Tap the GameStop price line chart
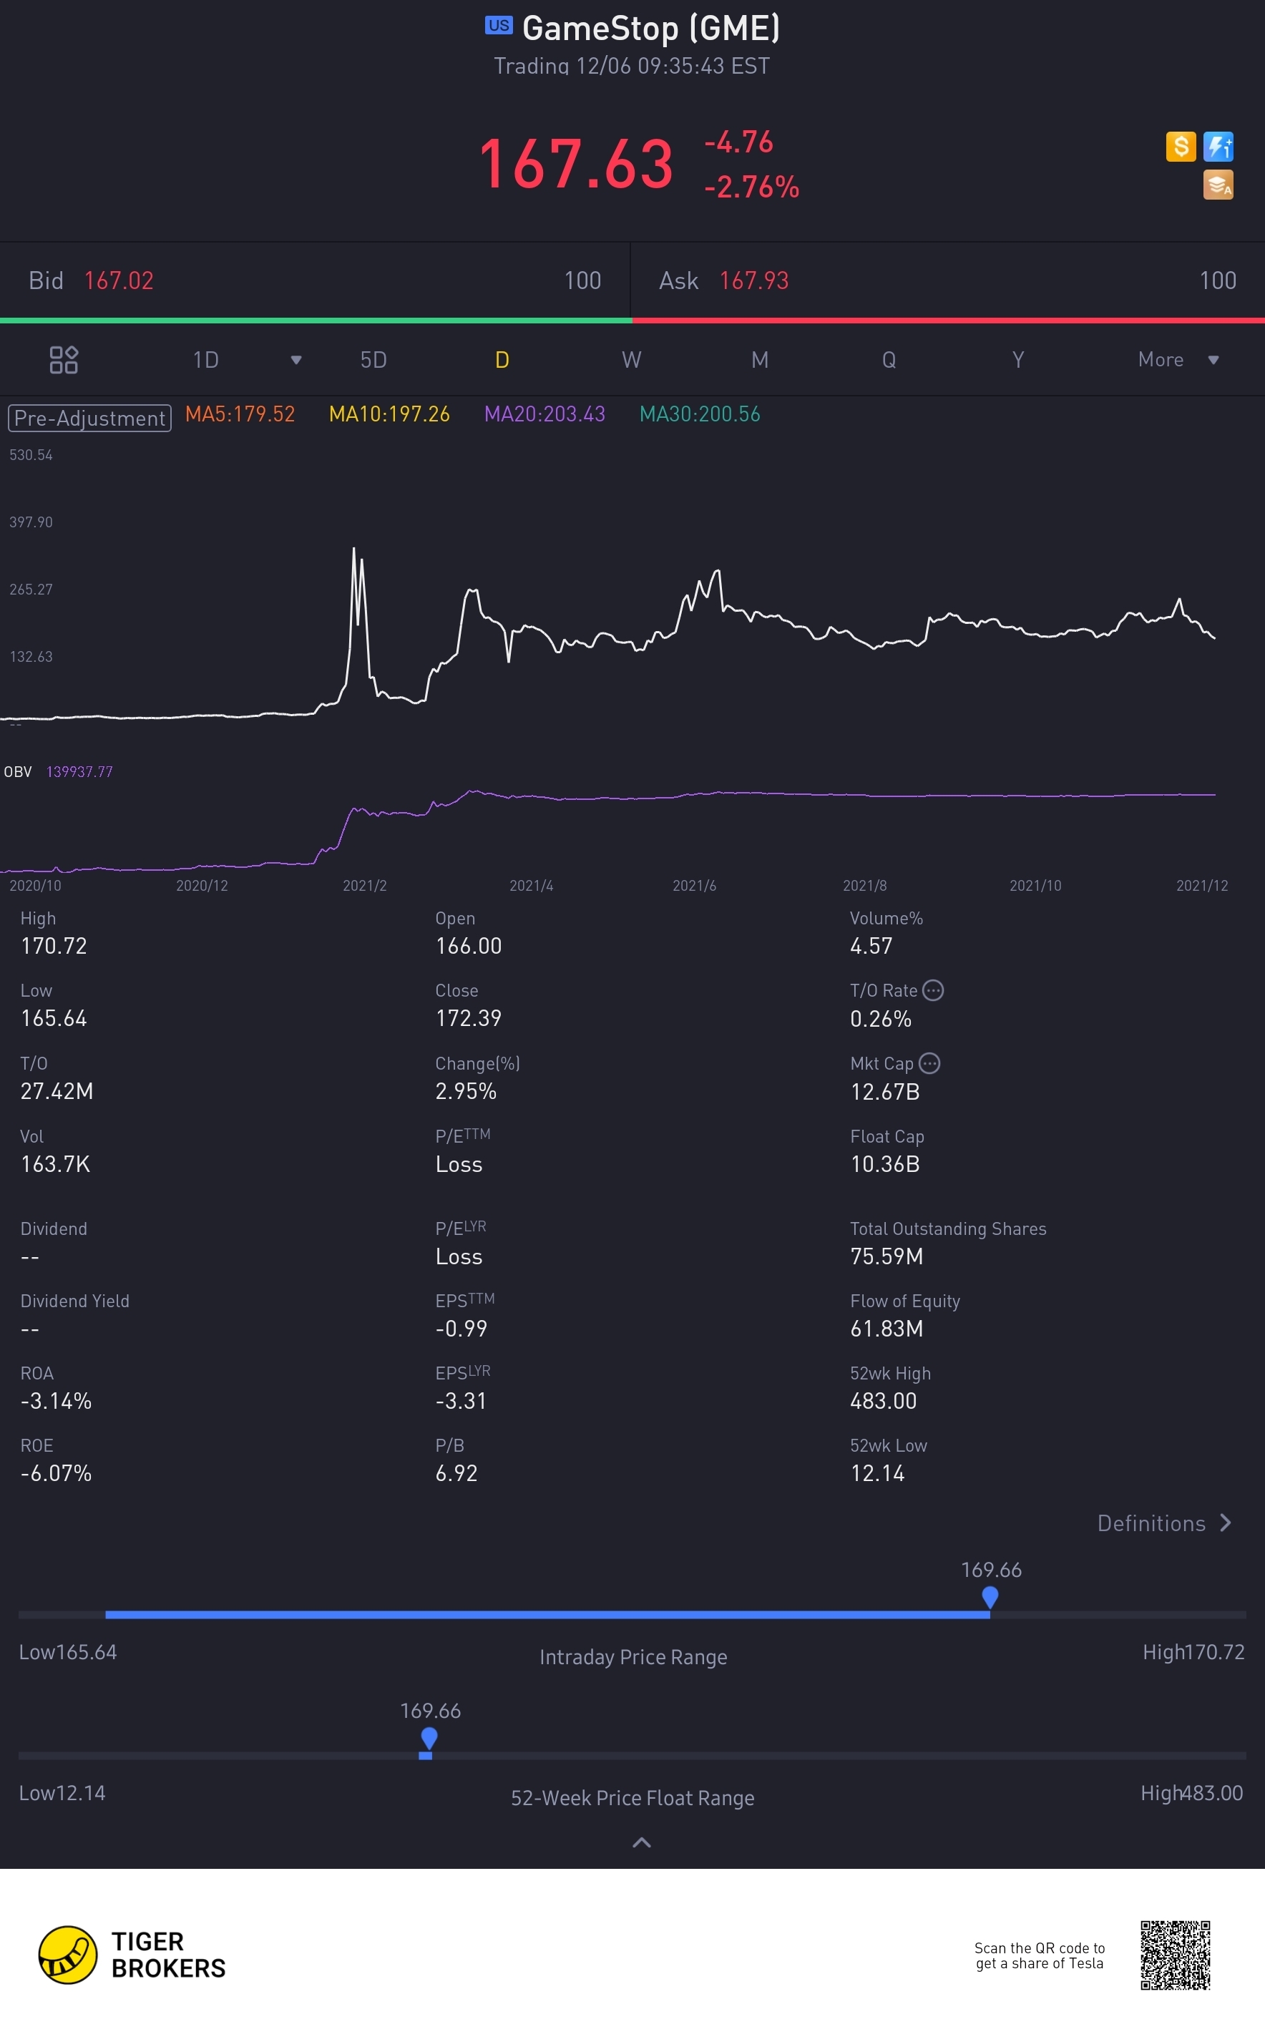 pyautogui.click(x=608, y=633)
